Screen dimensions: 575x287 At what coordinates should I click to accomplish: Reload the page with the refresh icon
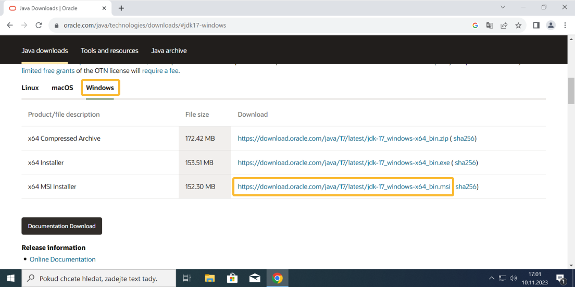click(x=39, y=25)
